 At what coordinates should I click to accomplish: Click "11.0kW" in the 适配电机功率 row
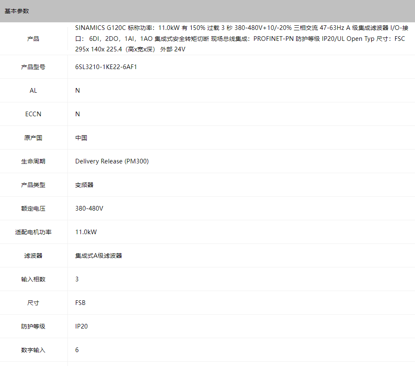[x=86, y=232]
